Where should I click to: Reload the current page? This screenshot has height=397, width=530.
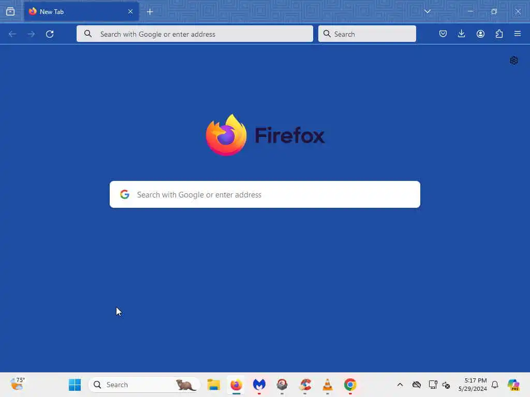click(50, 34)
